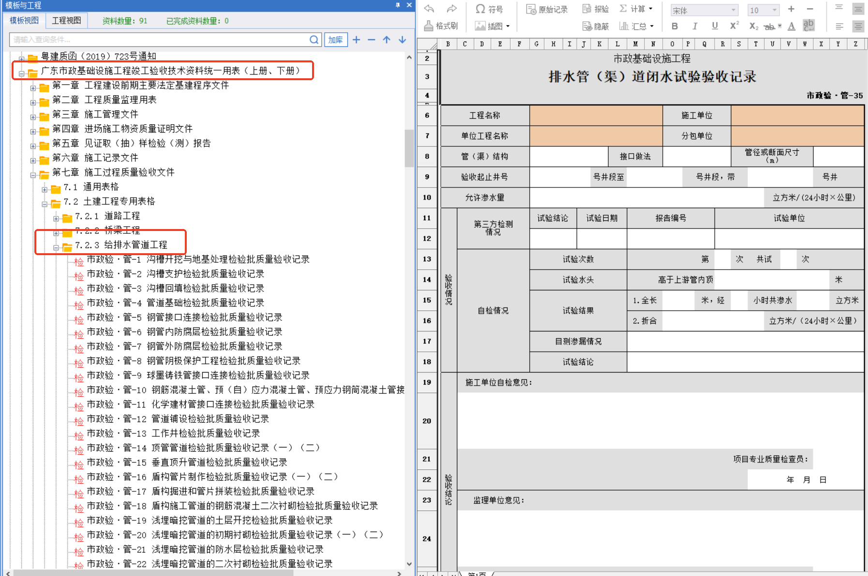This screenshot has width=868, height=576.
Task: Switch to the 工程视图 tab
Action: [x=66, y=20]
